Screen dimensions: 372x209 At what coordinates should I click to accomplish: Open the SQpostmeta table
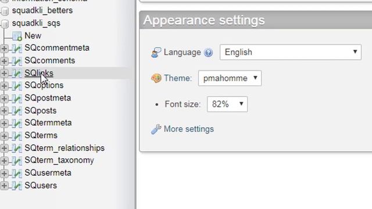tap(48, 98)
